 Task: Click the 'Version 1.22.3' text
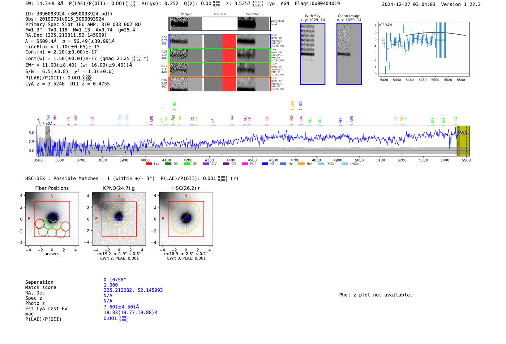pos(461,4)
